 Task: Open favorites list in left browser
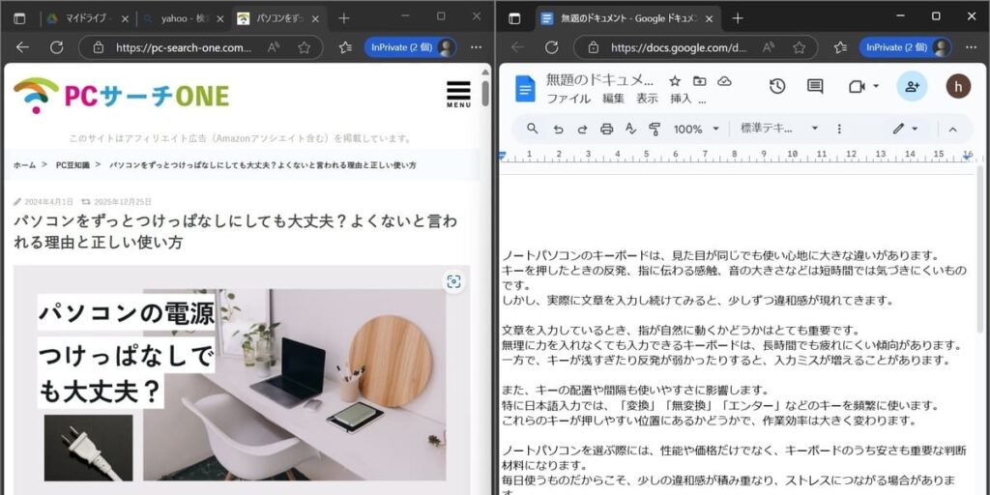point(345,47)
